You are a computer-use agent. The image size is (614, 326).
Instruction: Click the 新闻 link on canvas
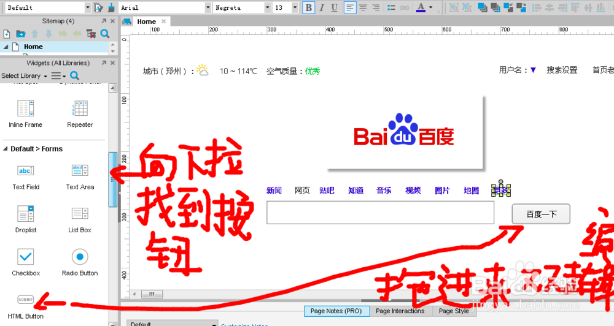point(274,191)
